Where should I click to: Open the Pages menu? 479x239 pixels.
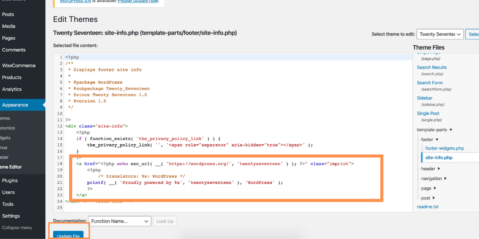(x=9, y=38)
